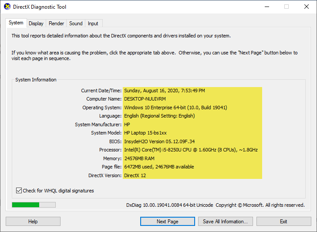
Task: Click the Help button
Action: coord(33,222)
